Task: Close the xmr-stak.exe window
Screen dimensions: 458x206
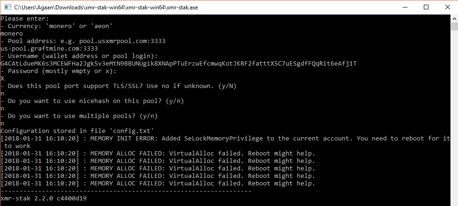Action: (447, 7)
